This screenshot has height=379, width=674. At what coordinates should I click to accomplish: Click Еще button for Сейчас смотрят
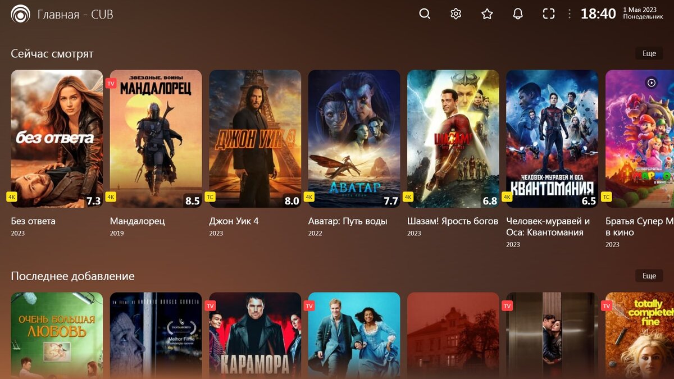(x=649, y=53)
